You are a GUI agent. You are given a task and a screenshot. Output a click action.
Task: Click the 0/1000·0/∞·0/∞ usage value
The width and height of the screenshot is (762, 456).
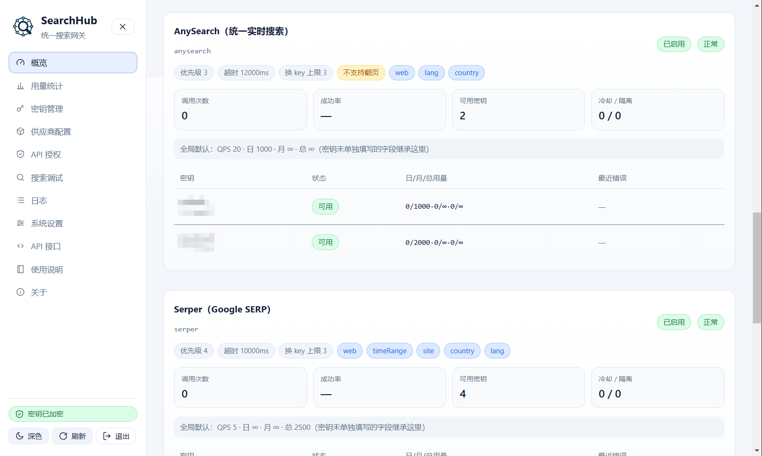(434, 207)
